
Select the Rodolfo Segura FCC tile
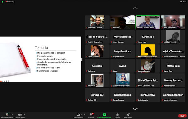coord(97,37)
